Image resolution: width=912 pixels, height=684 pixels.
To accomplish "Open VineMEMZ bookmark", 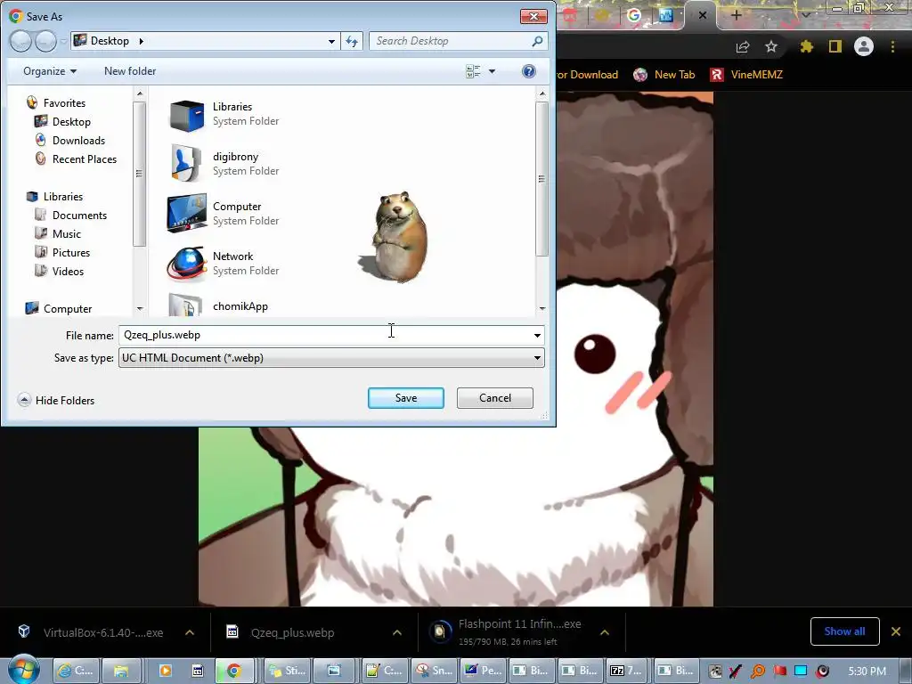I will click(x=746, y=75).
